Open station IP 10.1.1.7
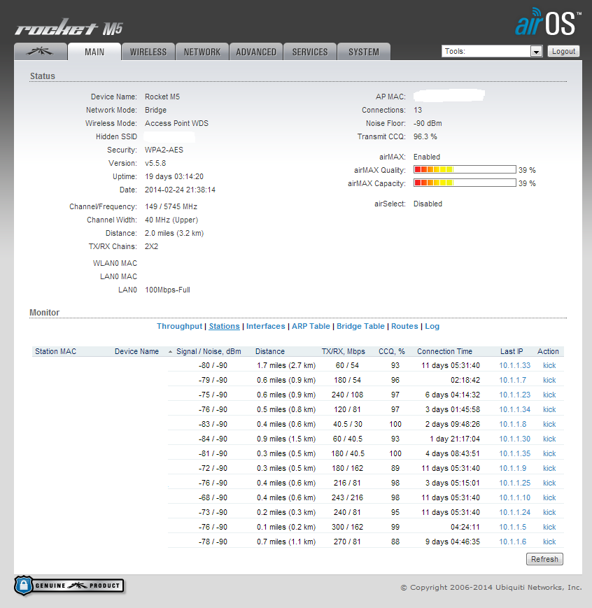The height and width of the screenshot is (608, 592). pyautogui.click(x=512, y=380)
